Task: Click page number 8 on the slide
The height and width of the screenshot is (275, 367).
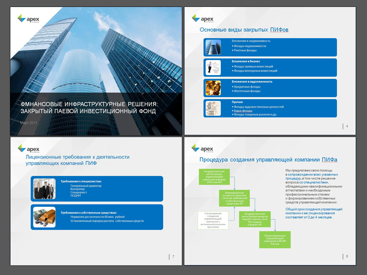Action: pyautogui.click(x=347, y=256)
